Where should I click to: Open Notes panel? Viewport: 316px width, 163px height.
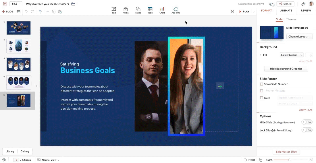pos(249,160)
